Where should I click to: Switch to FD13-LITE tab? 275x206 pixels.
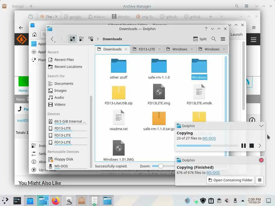click(x=147, y=49)
